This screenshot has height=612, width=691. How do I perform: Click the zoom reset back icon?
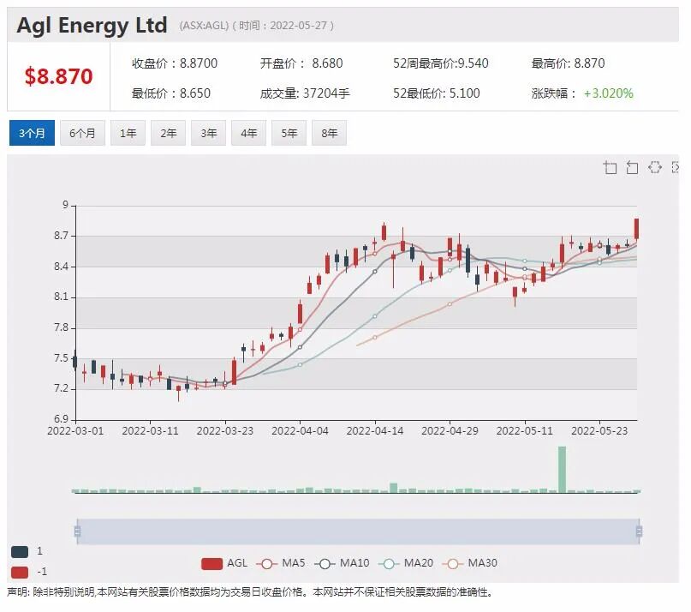(633, 168)
